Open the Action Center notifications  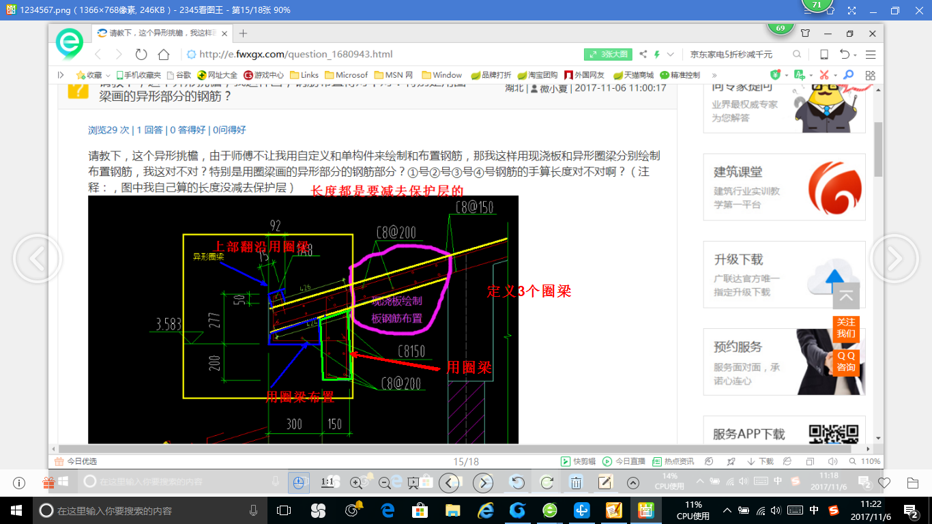pyautogui.click(x=911, y=510)
